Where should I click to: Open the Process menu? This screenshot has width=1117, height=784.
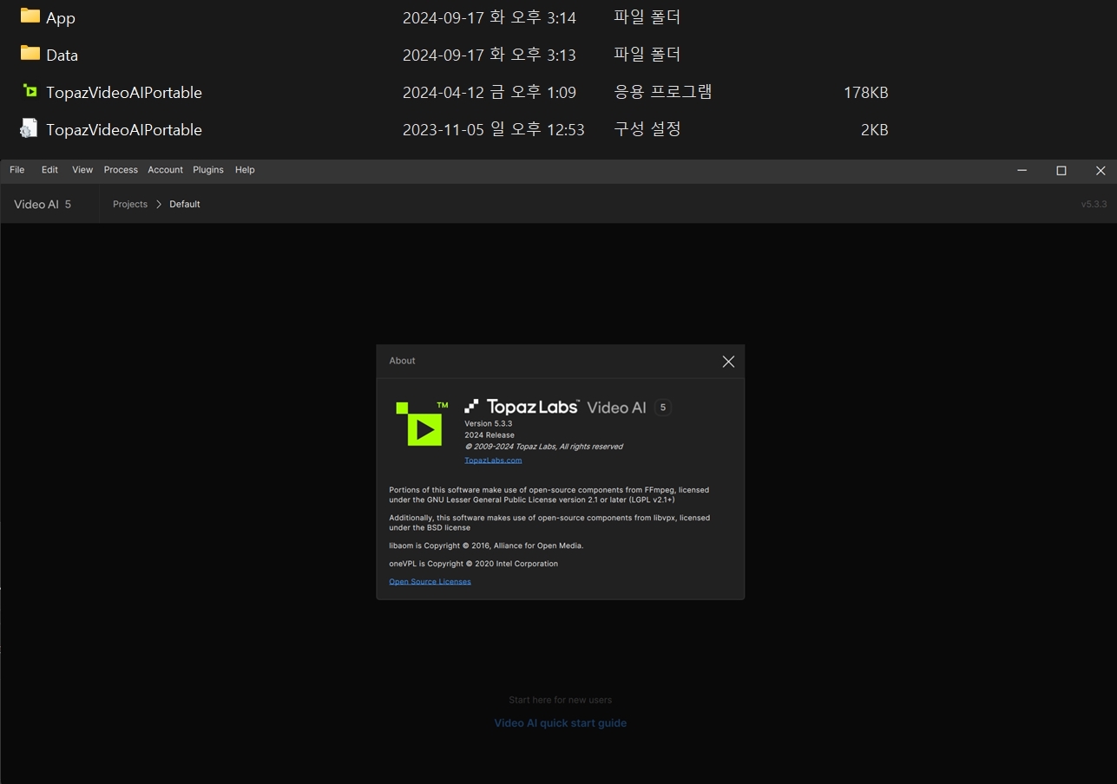(121, 170)
